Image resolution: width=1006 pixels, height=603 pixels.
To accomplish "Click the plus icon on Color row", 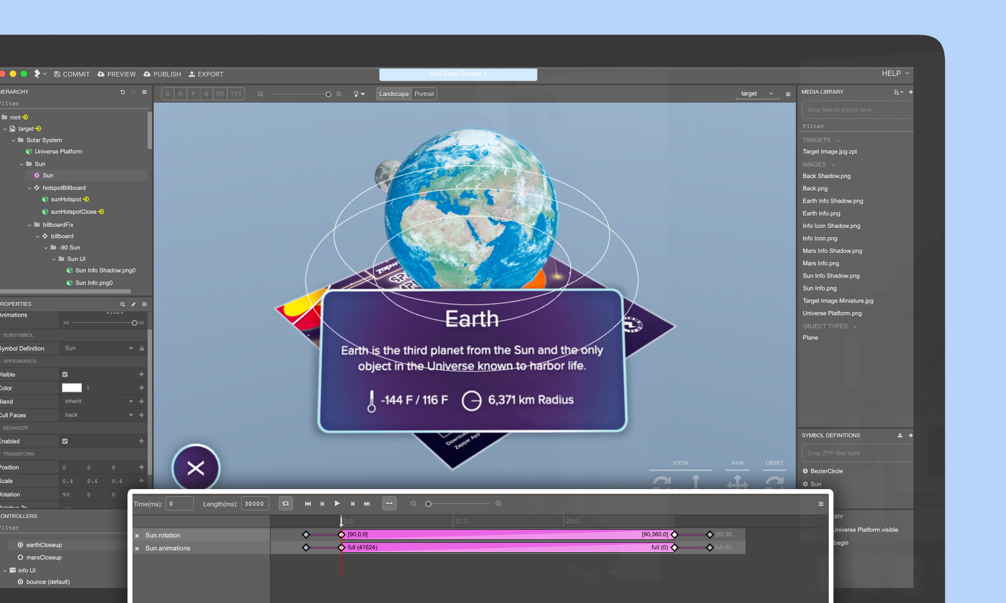I will [x=142, y=388].
